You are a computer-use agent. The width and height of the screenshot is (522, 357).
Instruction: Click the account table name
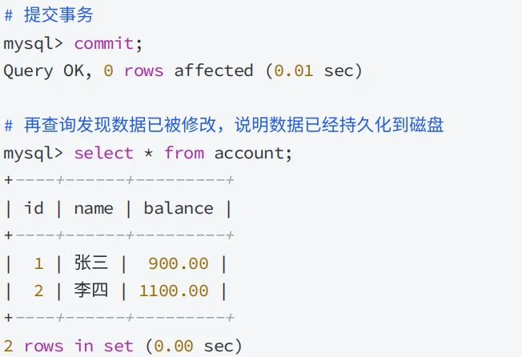click(x=249, y=154)
